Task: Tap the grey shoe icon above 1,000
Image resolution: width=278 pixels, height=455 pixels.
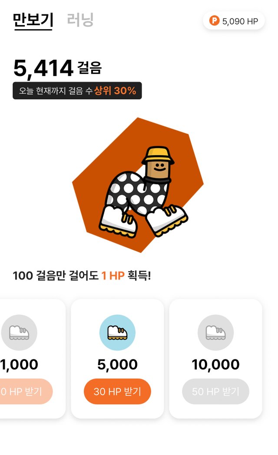Action: click(x=19, y=333)
